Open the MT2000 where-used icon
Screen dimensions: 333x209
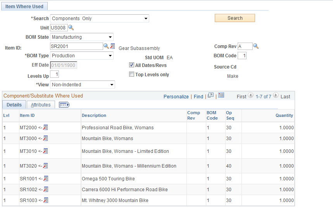[45, 127]
